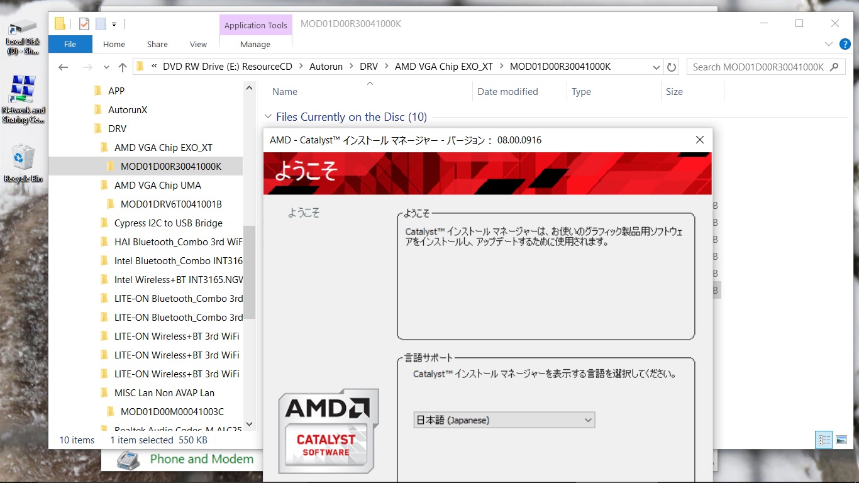Maximize the File Explorer window

799,23
